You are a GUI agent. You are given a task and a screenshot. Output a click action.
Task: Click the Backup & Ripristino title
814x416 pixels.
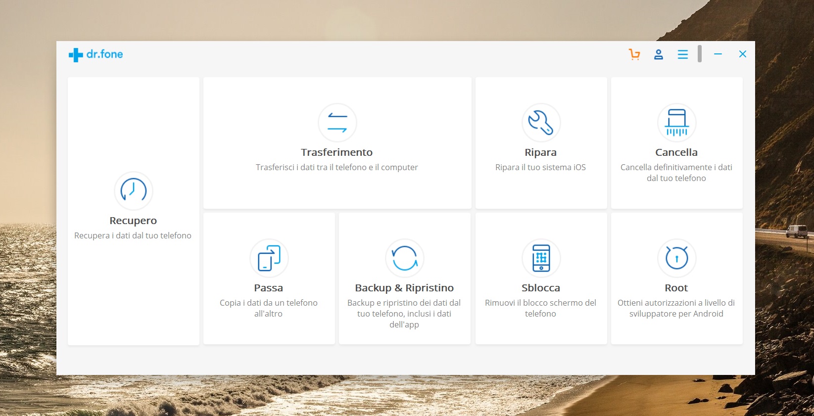404,288
